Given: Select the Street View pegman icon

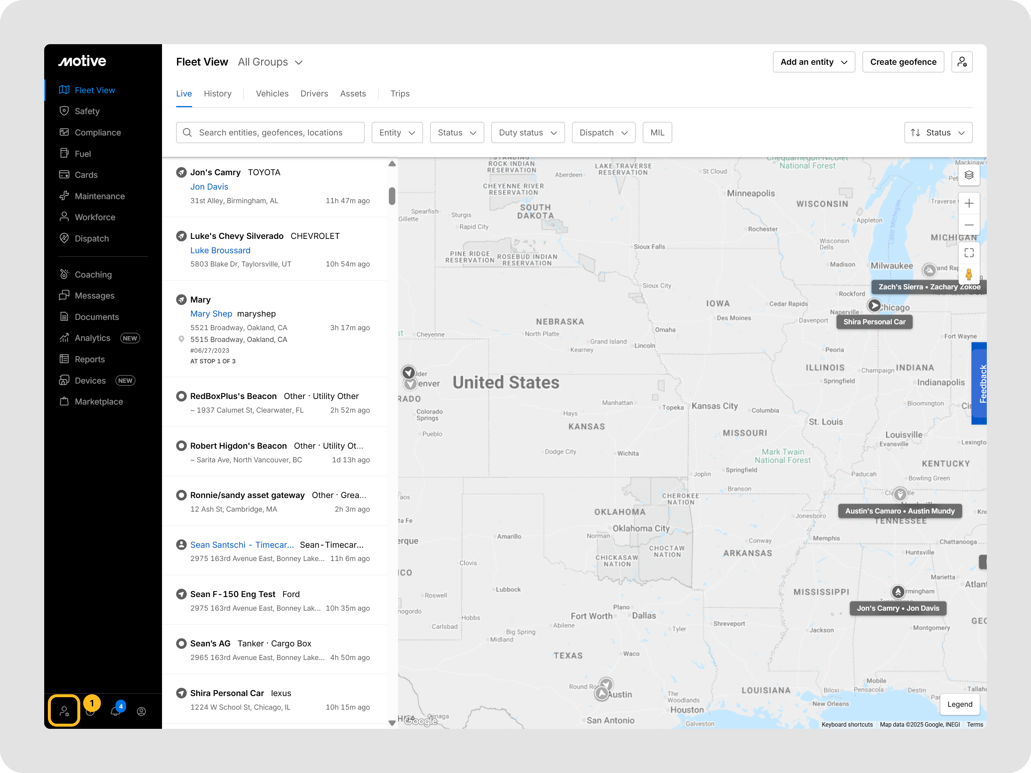Looking at the screenshot, I should click(968, 275).
